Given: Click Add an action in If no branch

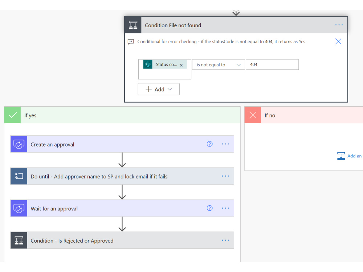Looking at the screenshot, I should 350,156.
